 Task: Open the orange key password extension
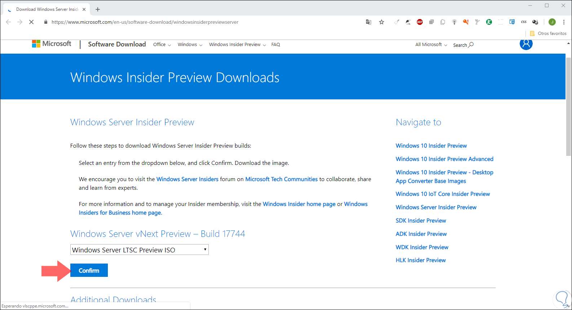click(466, 22)
